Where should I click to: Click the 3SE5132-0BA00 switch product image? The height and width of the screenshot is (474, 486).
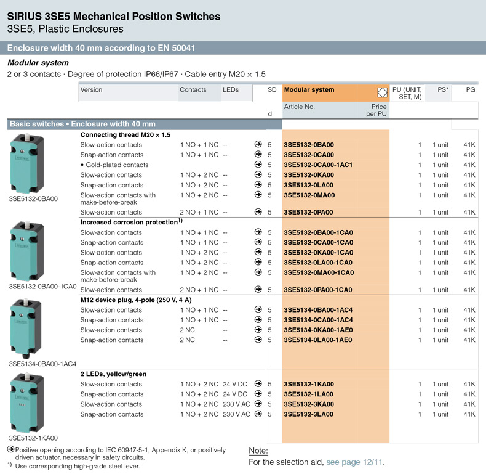(x=26, y=164)
